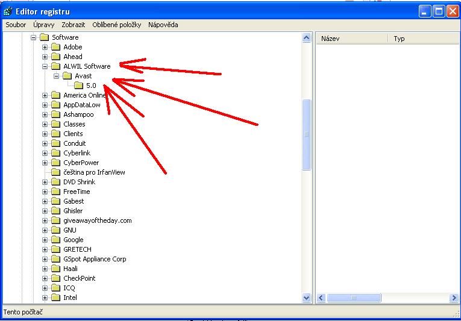Click the FreeTime folder icon
461x321 pixels.
click(55, 192)
